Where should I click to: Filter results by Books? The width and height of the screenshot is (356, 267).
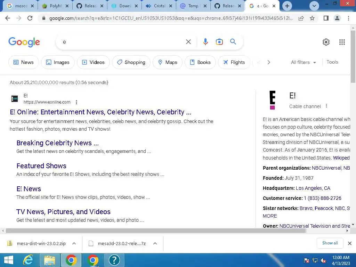[200, 62]
